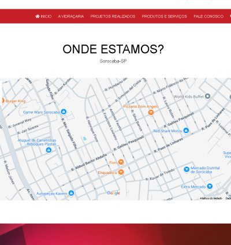Screen dimensions: 231x245
Task: Click the Mercado Distrital de Sorocaba label
Action: (x=205, y=170)
